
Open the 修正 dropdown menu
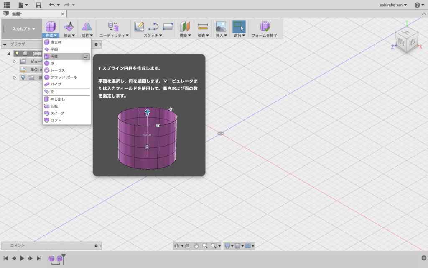(69, 36)
